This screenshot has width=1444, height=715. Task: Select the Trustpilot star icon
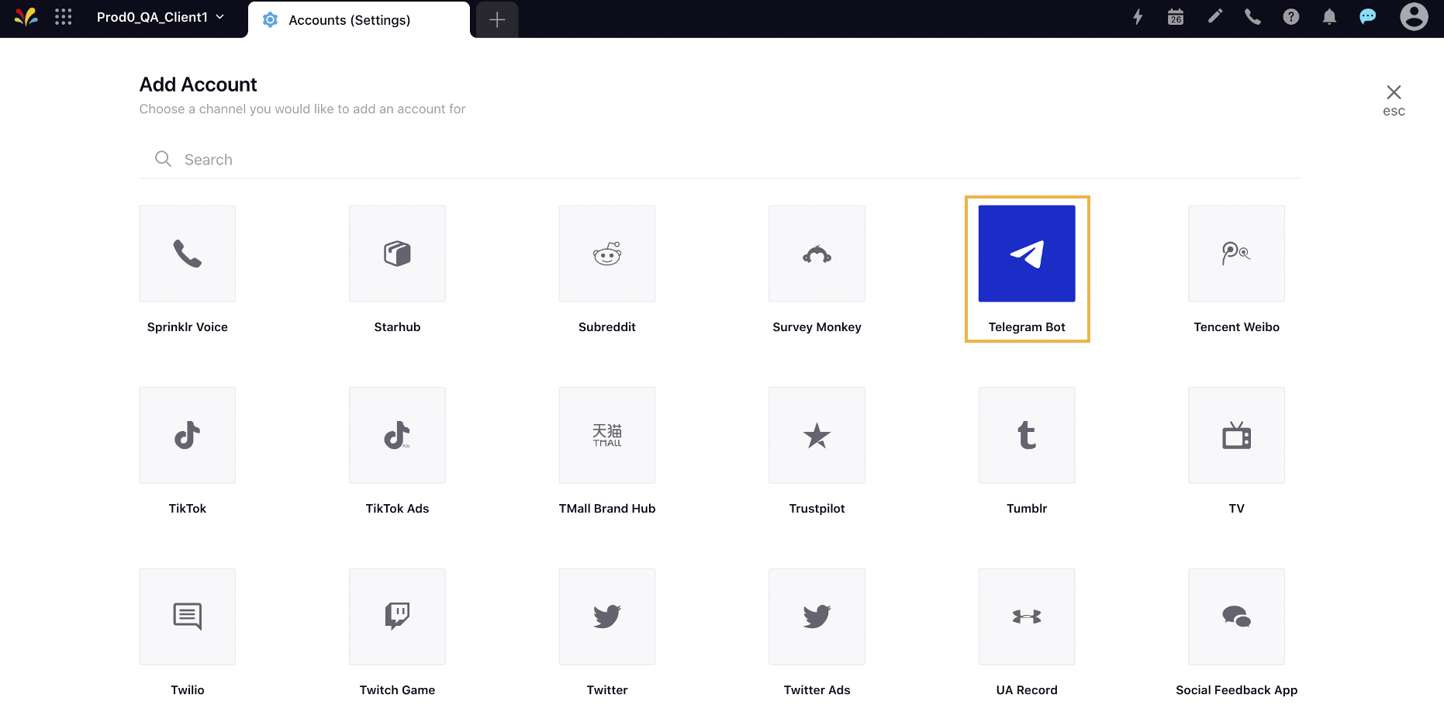[817, 435]
